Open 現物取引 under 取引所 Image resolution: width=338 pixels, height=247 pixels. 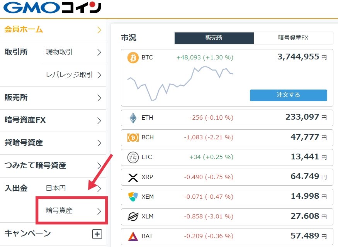(x=73, y=52)
